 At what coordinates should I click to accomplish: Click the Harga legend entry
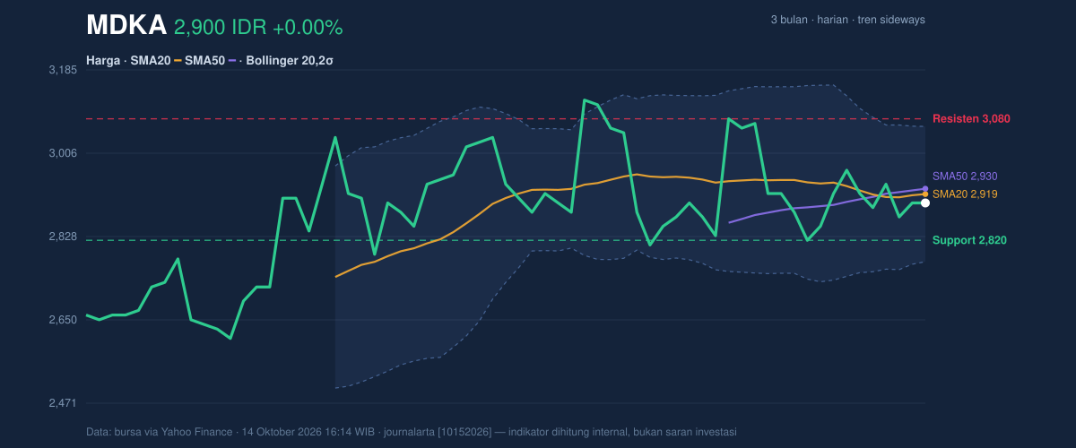coord(103,61)
